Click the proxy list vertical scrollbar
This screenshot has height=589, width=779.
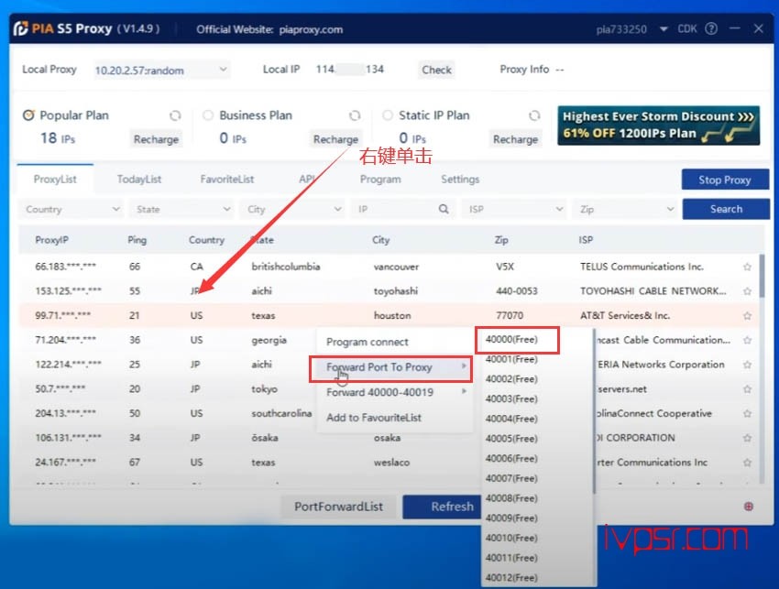pos(762,276)
